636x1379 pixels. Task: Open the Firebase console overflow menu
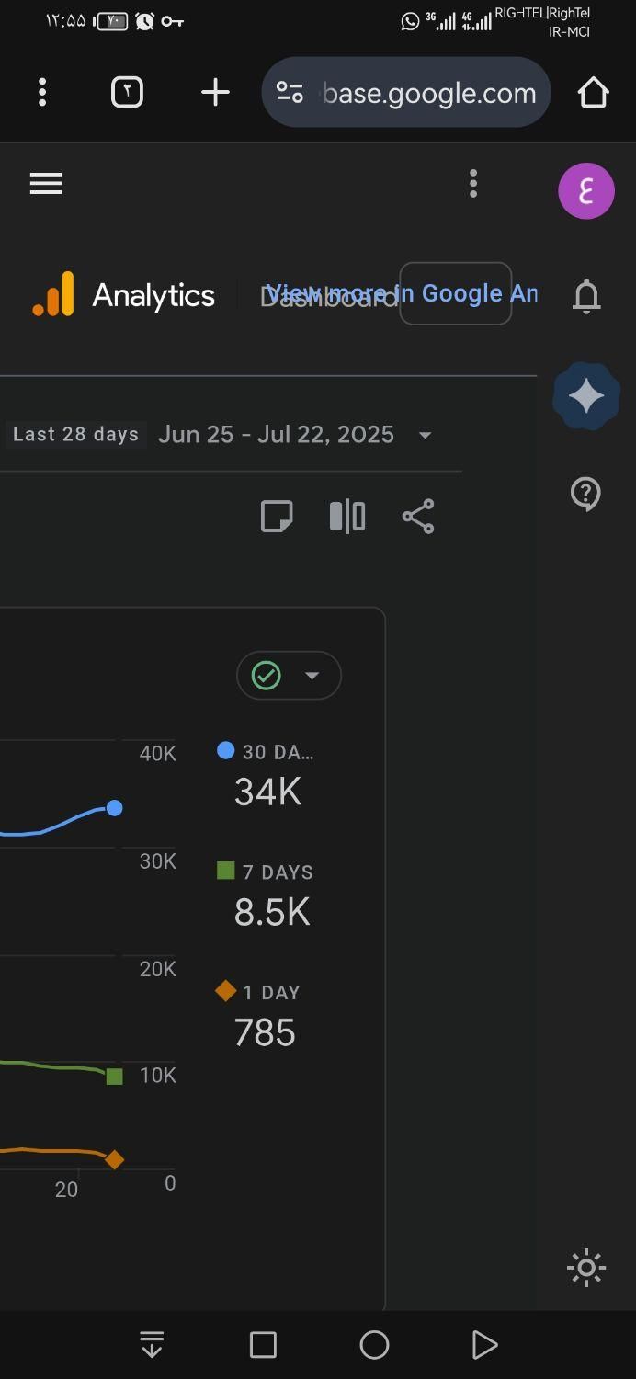point(473,184)
